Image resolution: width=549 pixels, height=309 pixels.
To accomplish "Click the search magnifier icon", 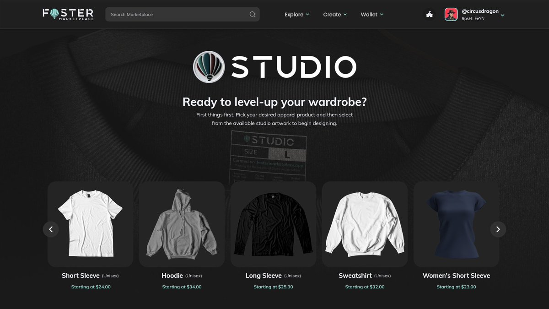I will (253, 14).
